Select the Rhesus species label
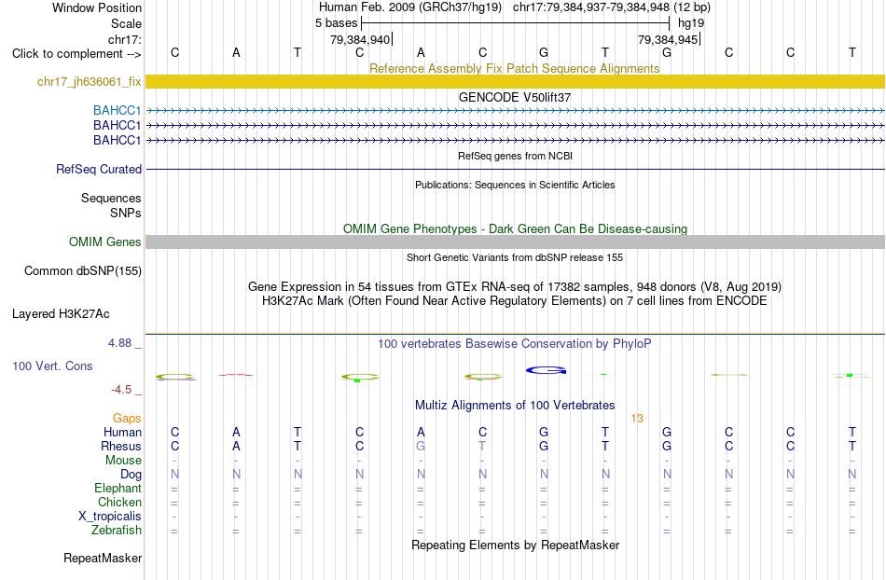 pos(121,446)
